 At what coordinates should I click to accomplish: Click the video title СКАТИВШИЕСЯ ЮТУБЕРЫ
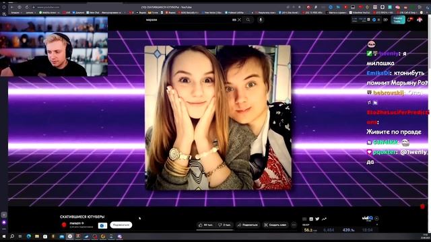coord(82,216)
